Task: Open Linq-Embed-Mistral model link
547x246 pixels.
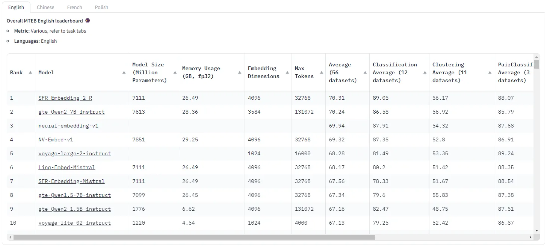Action: 66,167
